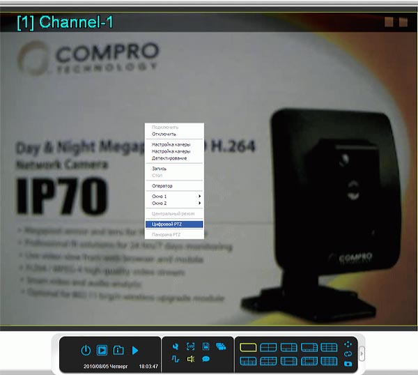The image size is (418, 375).
Task: Select Оператор in the context menu
Action: pyautogui.click(x=174, y=186)
